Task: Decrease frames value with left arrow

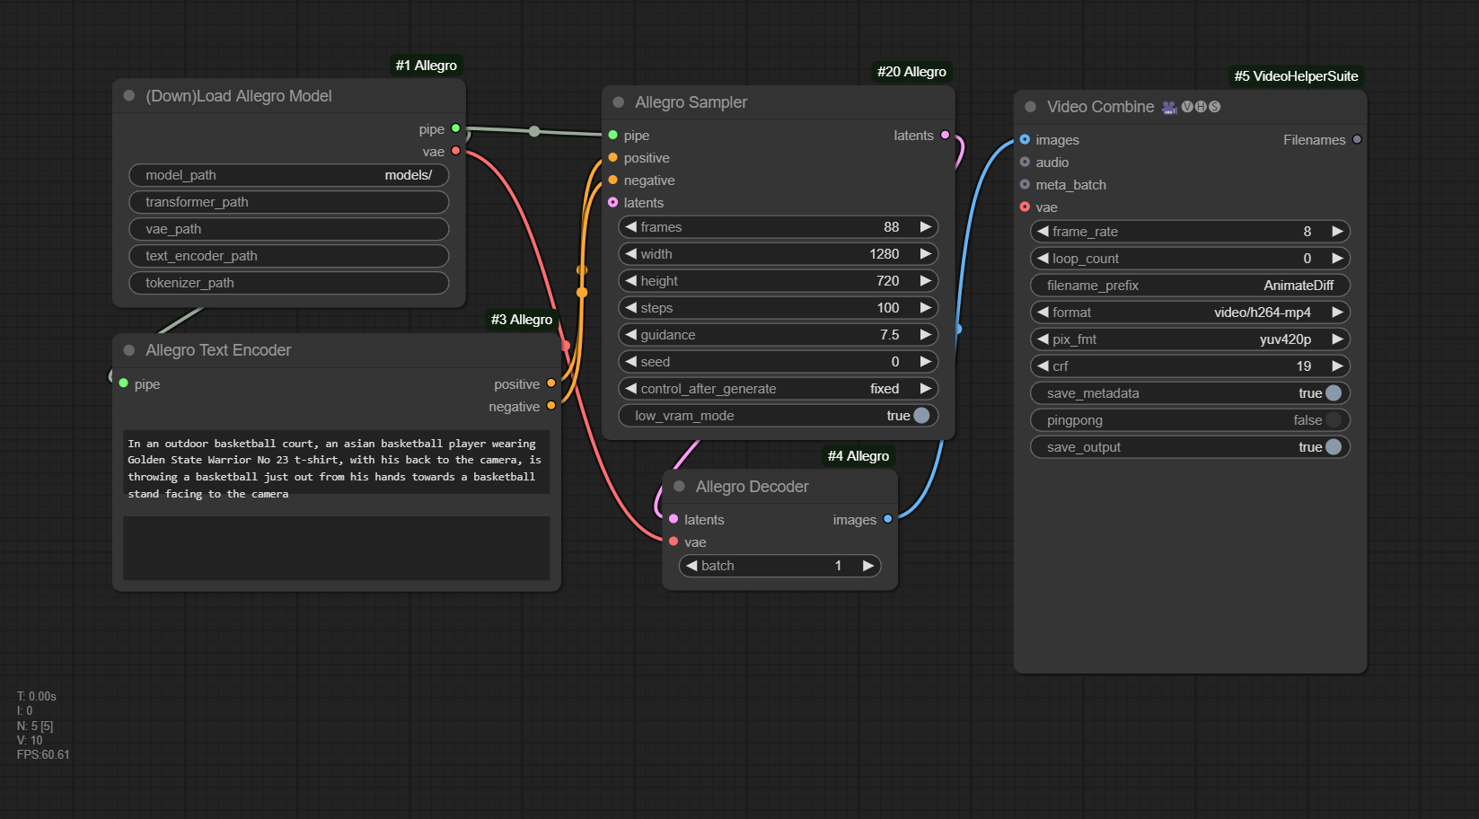Action: (631, 227)
